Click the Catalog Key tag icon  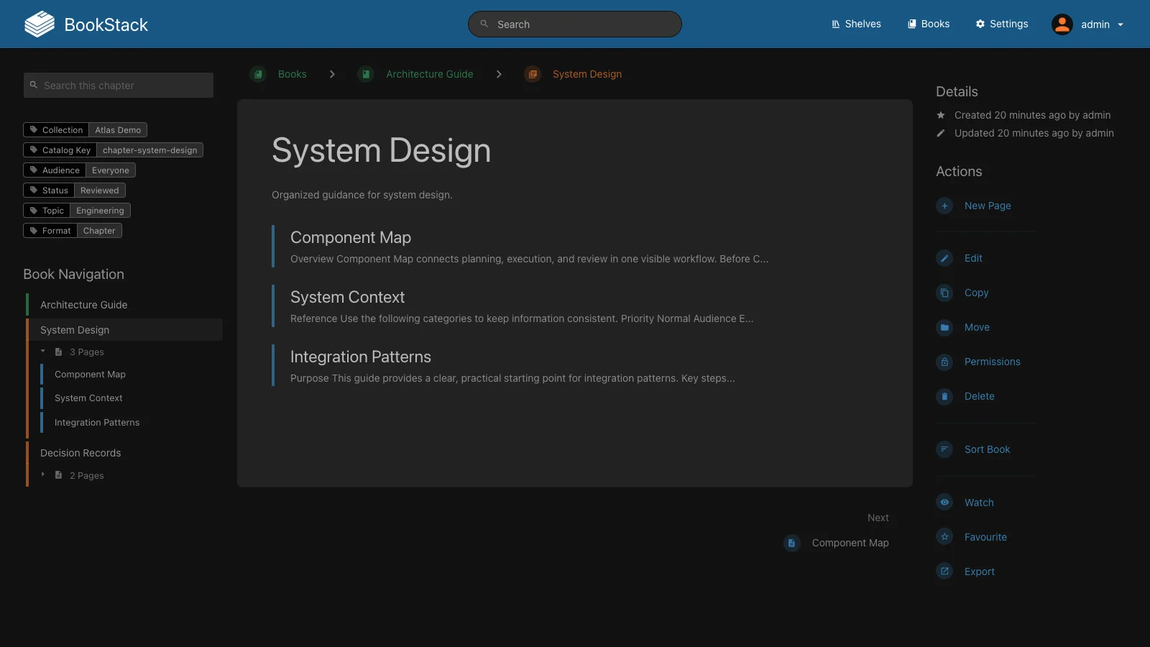pyautogui.click(x=33, y=150)
